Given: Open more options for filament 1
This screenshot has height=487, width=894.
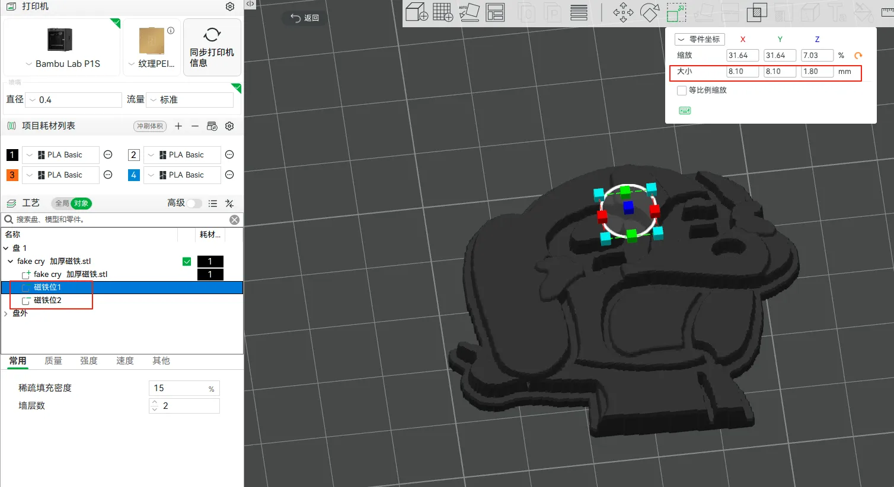Looking at the screenshot, I should 108,154.
